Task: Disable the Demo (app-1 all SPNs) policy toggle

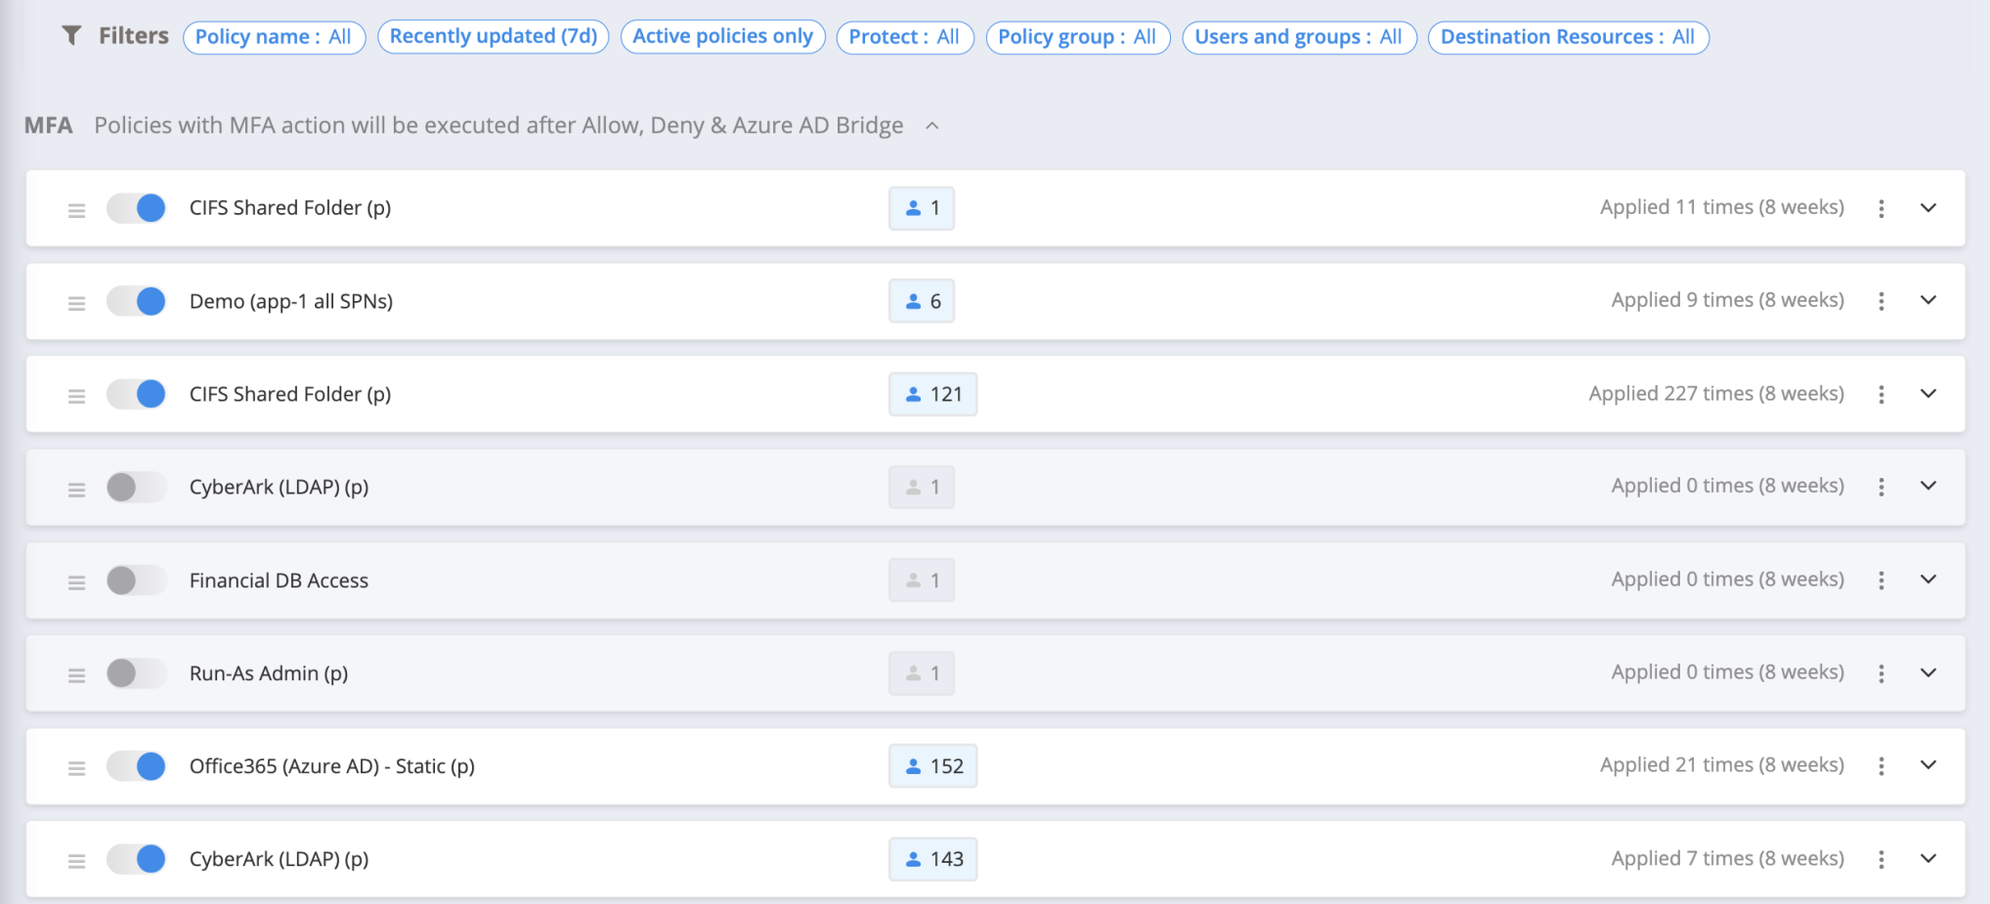Action: click(137, 301)
